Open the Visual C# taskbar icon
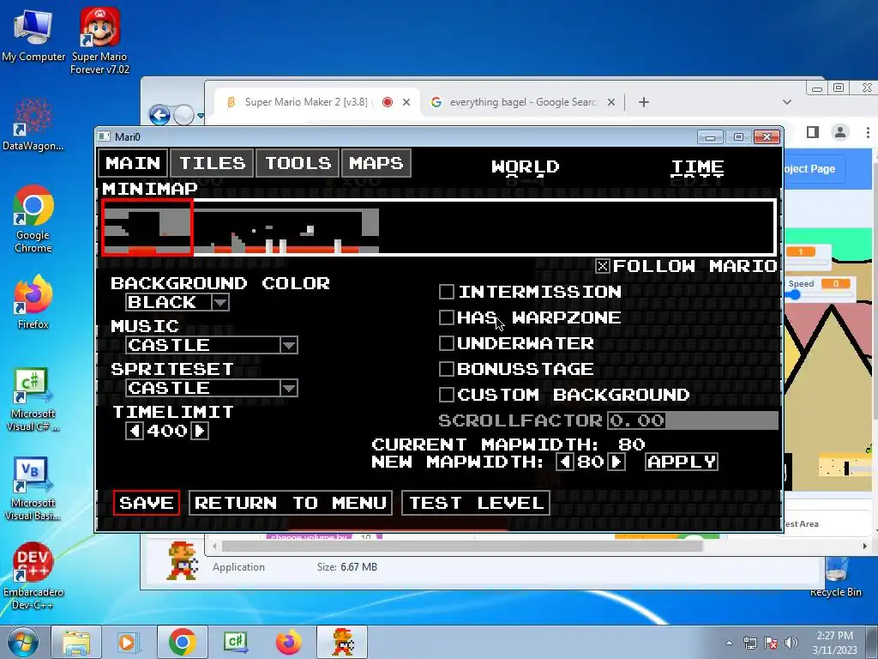Viewport: 878px width, 659px height. tap(236, 642)
